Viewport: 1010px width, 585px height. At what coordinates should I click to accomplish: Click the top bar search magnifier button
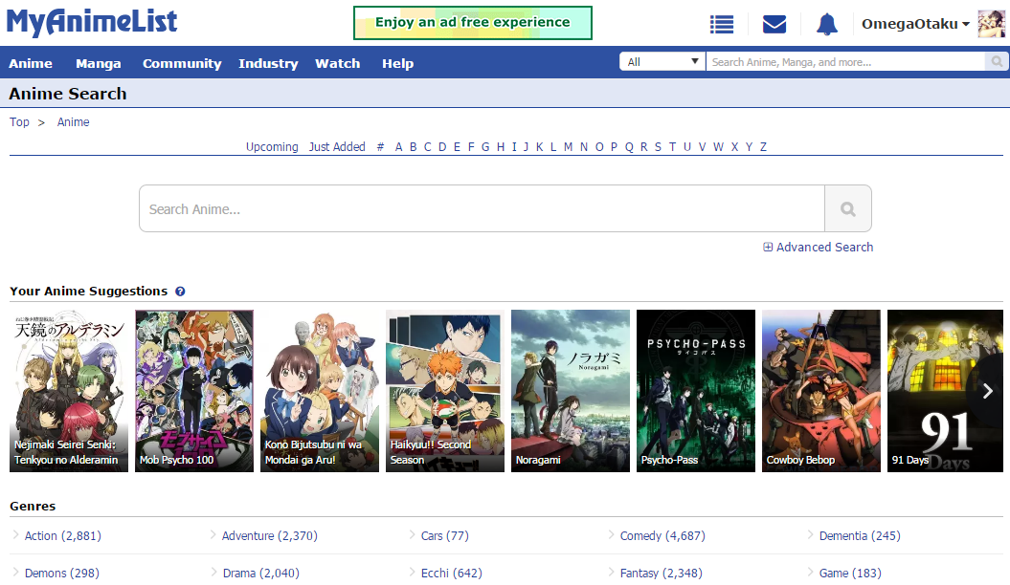[x=997, y=62]
